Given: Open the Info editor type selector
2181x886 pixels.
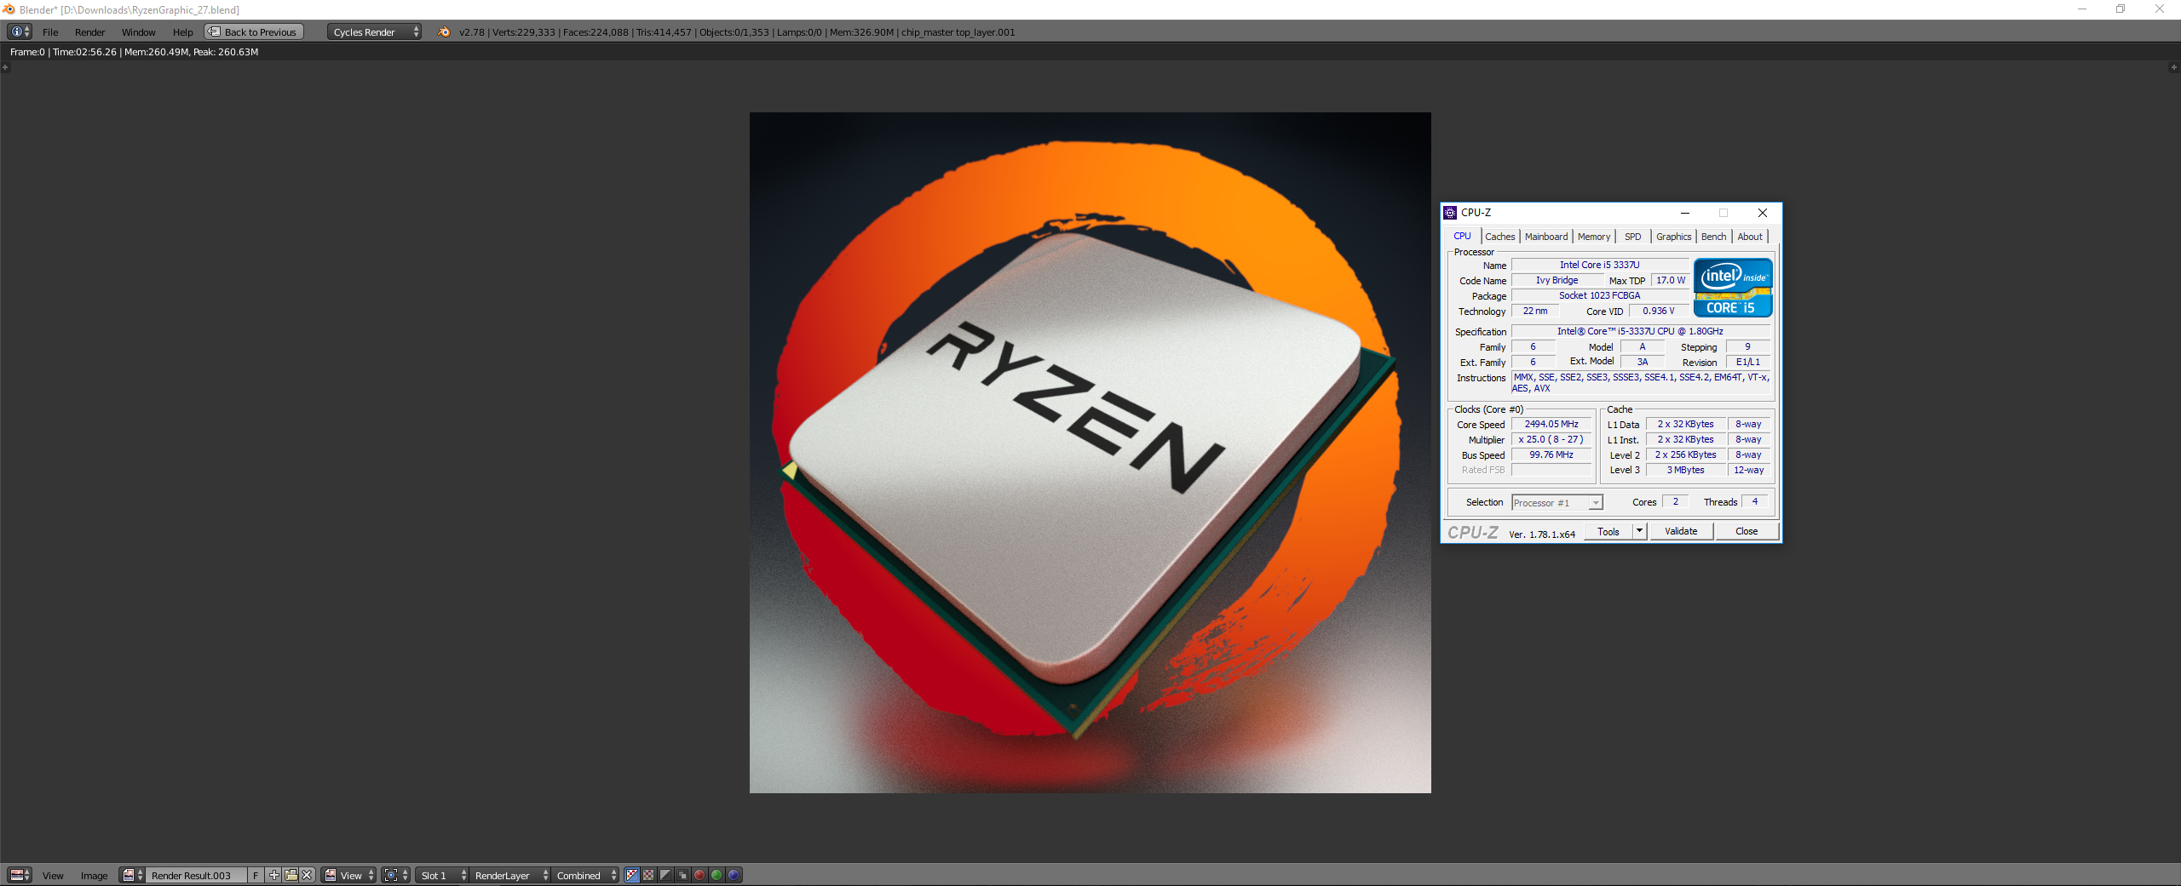Looking at the screenshot, I should pos(20,31).
